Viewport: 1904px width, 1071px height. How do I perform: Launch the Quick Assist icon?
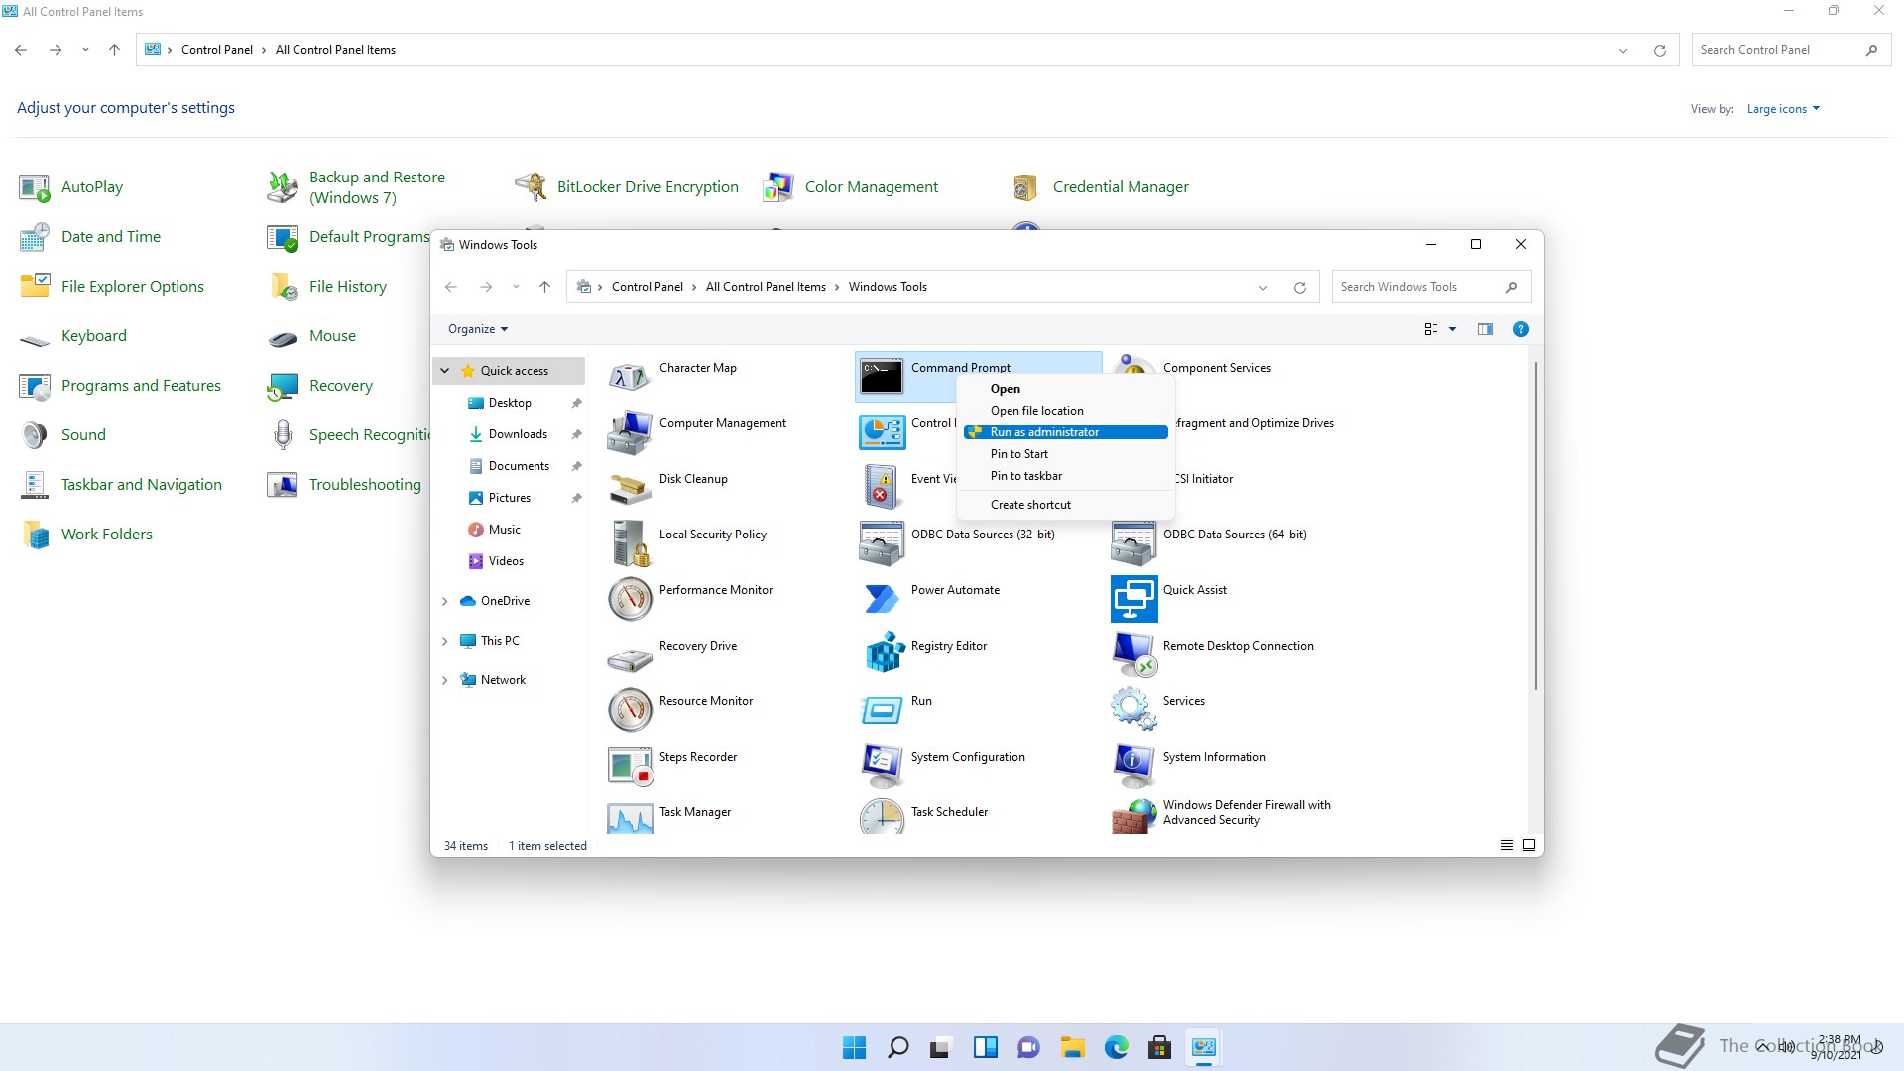(x=1133, y=599)
